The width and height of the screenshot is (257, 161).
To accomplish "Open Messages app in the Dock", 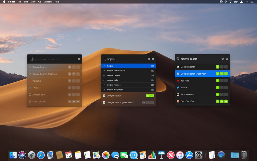I will coord(115,155).
